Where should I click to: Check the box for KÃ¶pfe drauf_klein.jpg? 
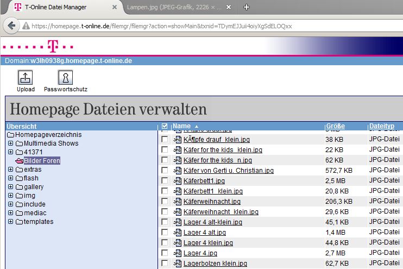(x=165, y=139)
